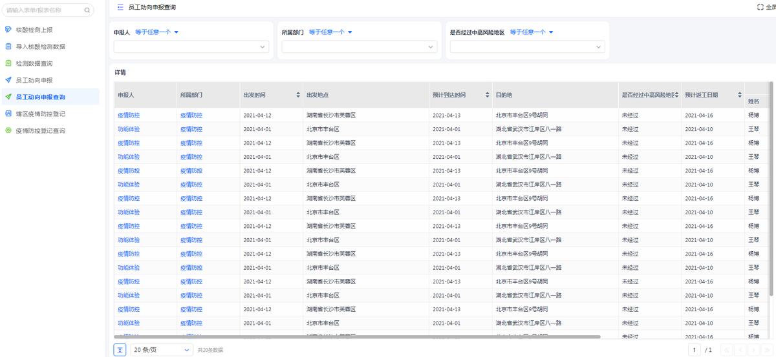
Task: Click the page number input showing 1
Action: (x=695, y=349)
